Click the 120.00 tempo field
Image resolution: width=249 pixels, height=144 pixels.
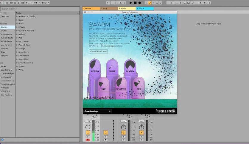pyautogui.click(x=13, y=3)
